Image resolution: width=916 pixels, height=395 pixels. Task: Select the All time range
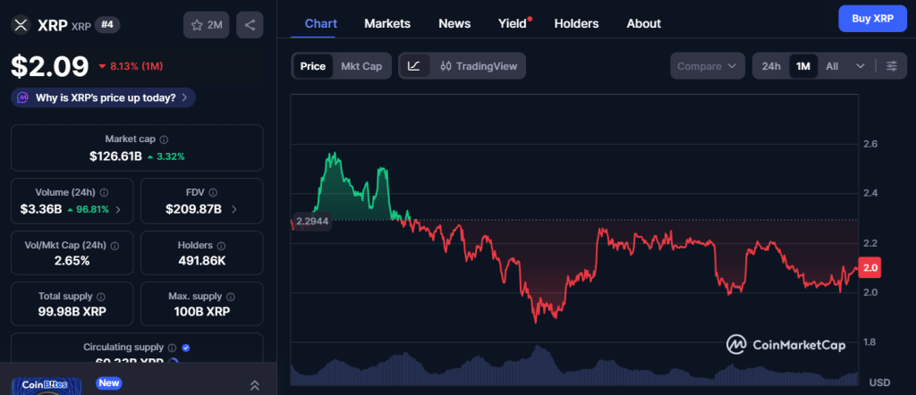832,66
